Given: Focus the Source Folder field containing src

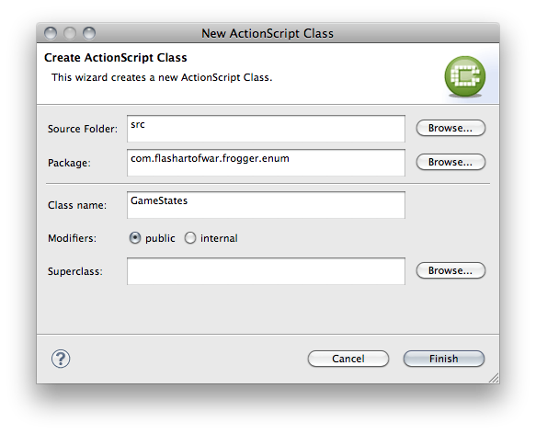Looking at the screenshot, I should click(x=266, y=129).
